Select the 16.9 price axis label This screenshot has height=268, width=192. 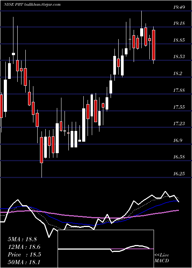pos(177,141)
